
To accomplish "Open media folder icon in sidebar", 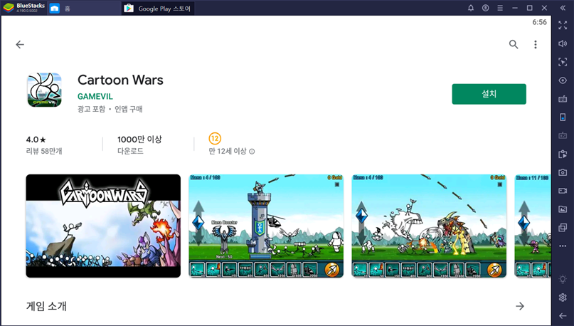I will click(563, 209).
